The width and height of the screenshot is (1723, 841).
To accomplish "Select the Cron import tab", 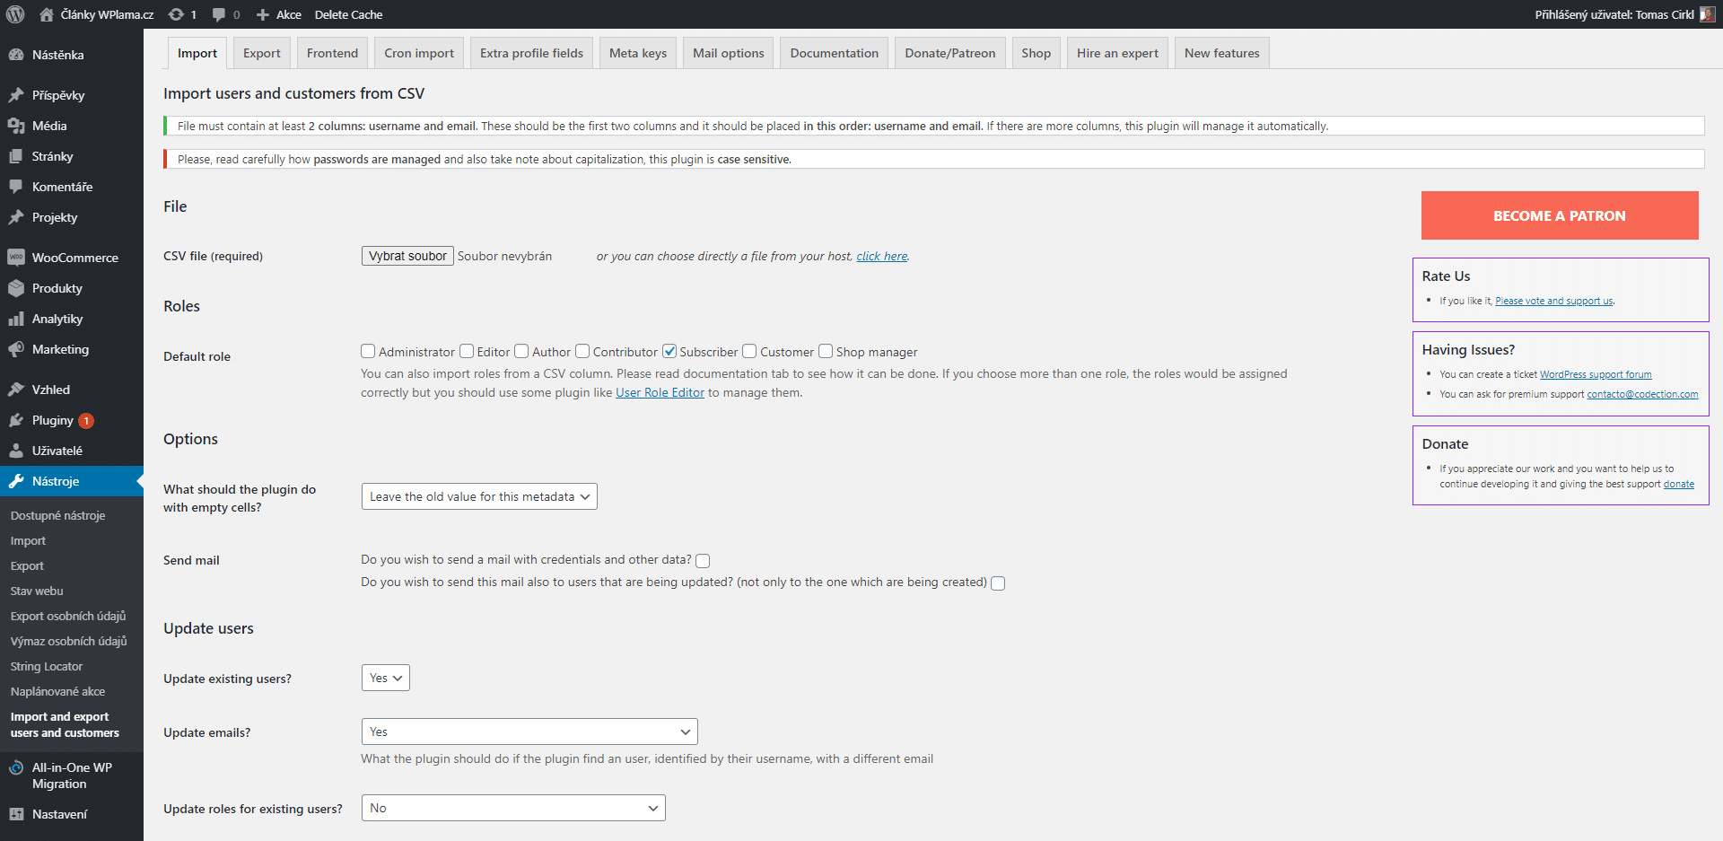I will (419, 53).
